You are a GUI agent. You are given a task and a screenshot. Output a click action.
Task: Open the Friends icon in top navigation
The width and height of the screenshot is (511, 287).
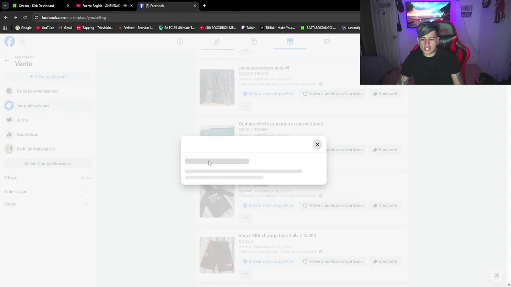217,41
